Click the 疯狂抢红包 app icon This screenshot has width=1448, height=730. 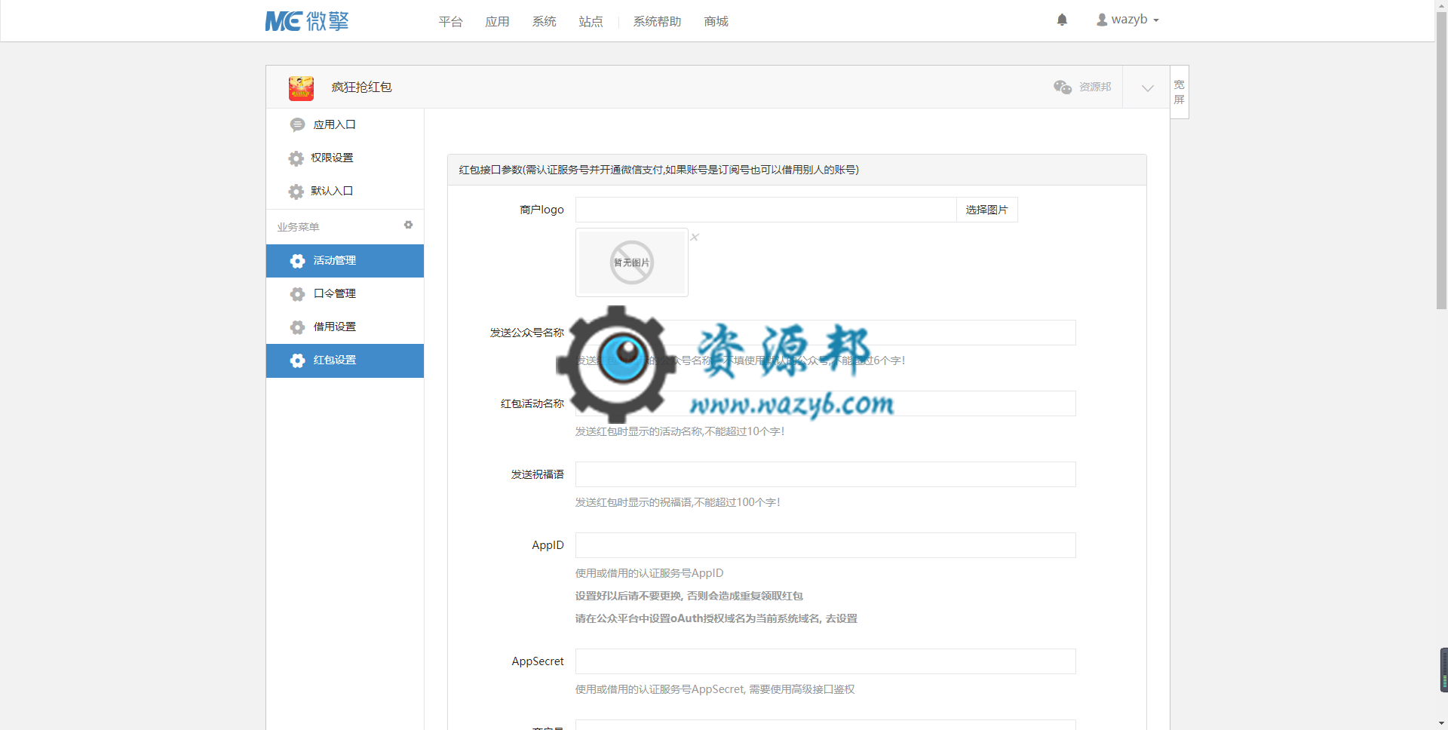click(x=301, y=88)
